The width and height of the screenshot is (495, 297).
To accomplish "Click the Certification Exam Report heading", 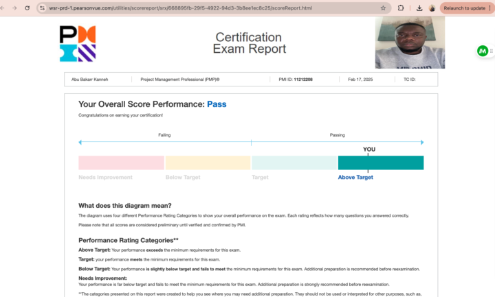I will point(249,43).
